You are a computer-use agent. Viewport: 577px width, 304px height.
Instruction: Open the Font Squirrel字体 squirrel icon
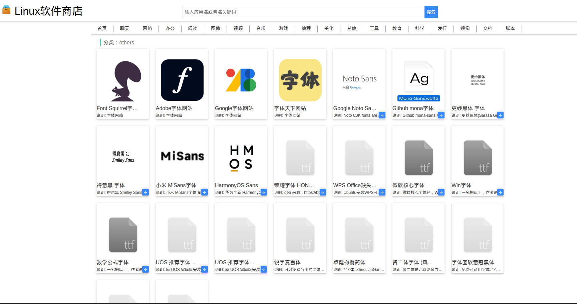pyautogui.click(x=122, y=79)
